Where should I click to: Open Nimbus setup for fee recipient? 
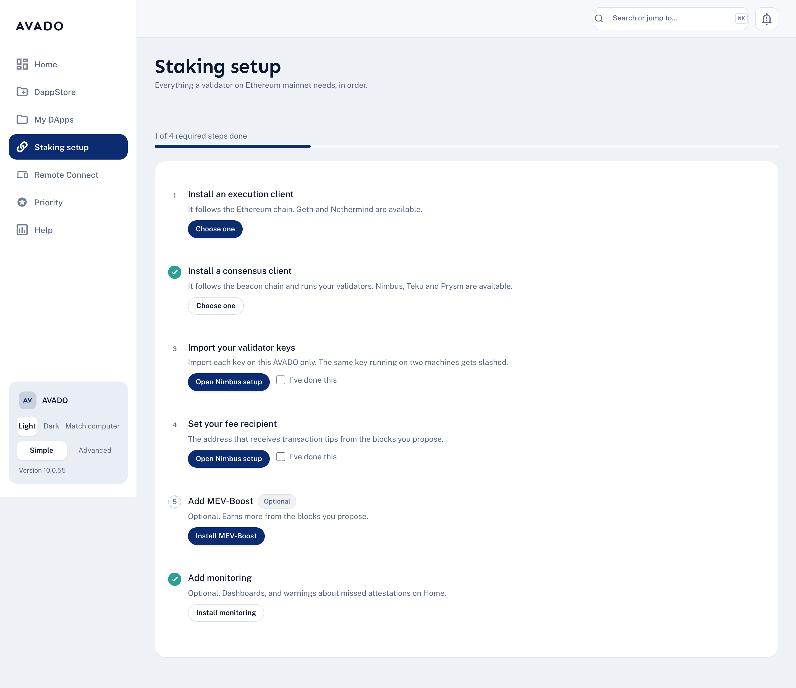point(229,459)
